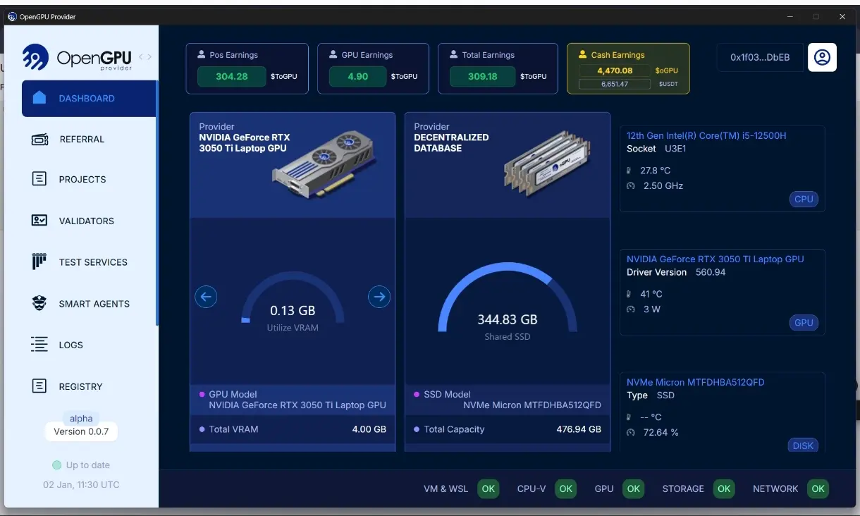Click the Projects document icon
Screen dimensions: 860x516
tap(39, 179)
